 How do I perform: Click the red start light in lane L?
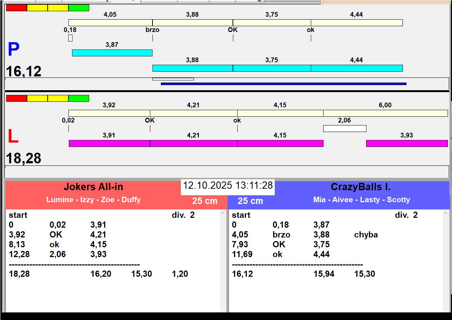click(17, 98)
